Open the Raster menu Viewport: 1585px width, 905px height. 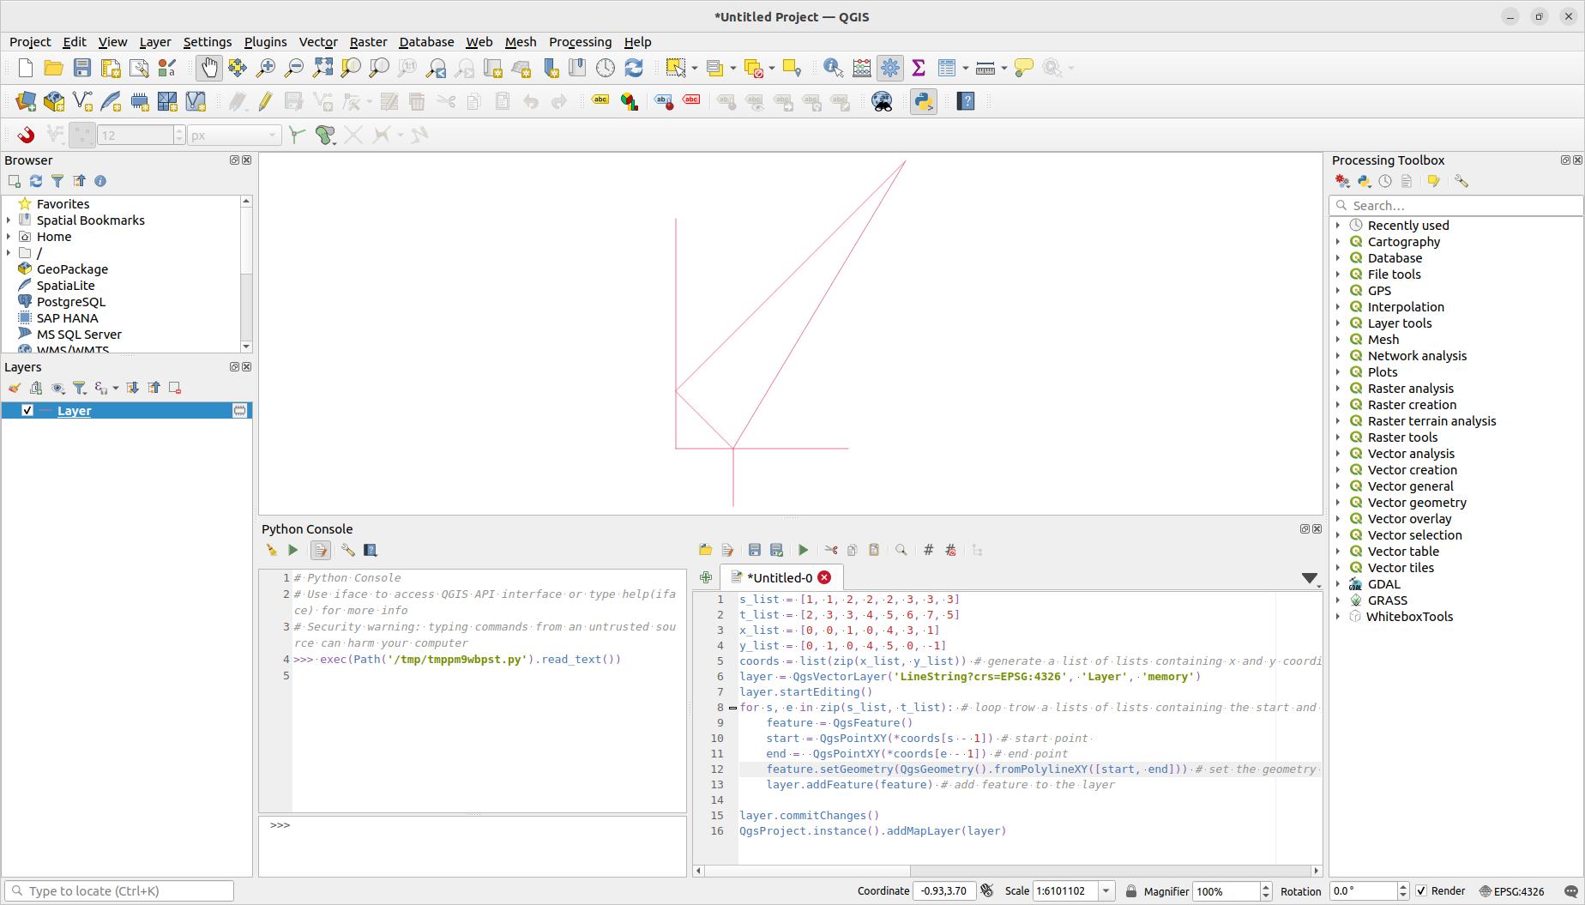[368, 41]
